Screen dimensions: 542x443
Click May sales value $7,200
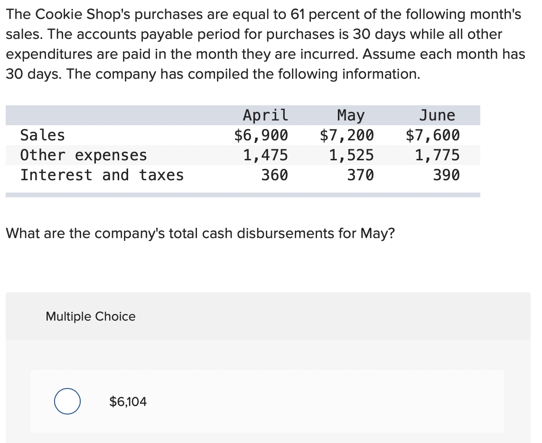[347, 135]
